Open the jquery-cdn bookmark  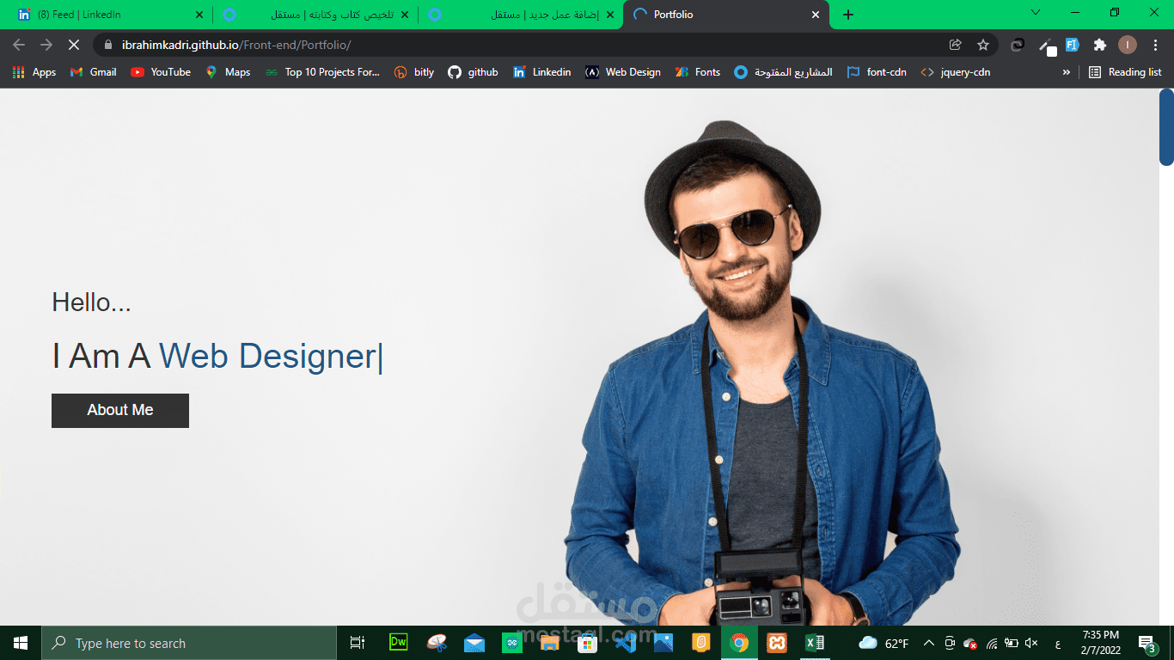click(955, 72)
